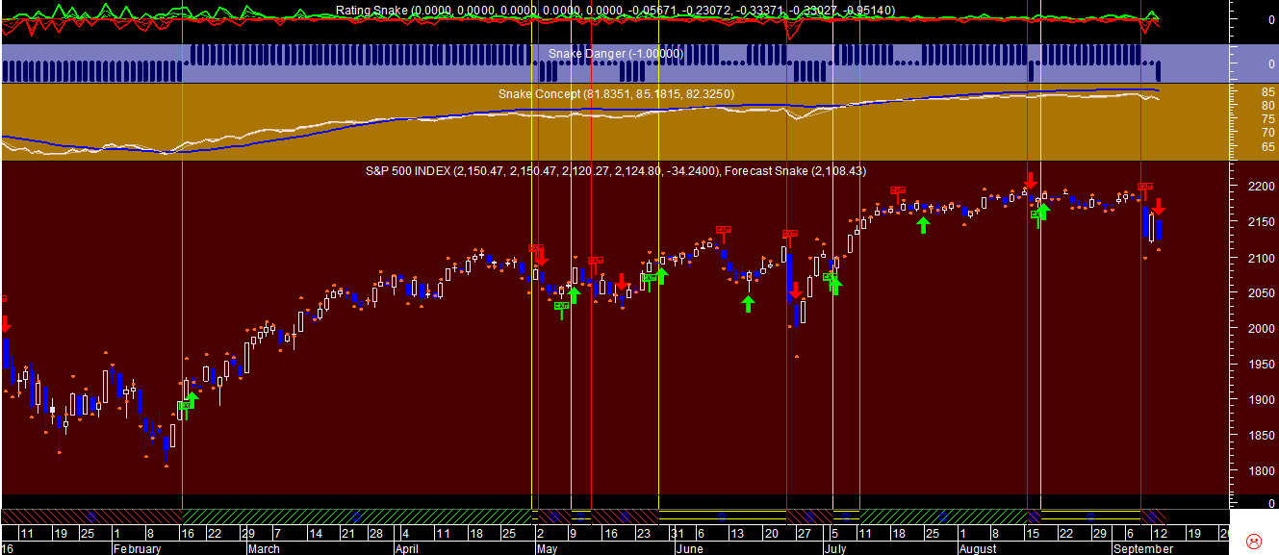Click the red EXP tag above the July 18 candles
This screenshot has width=1279, height=555.
pyautogui.click(x=898, y=190)
